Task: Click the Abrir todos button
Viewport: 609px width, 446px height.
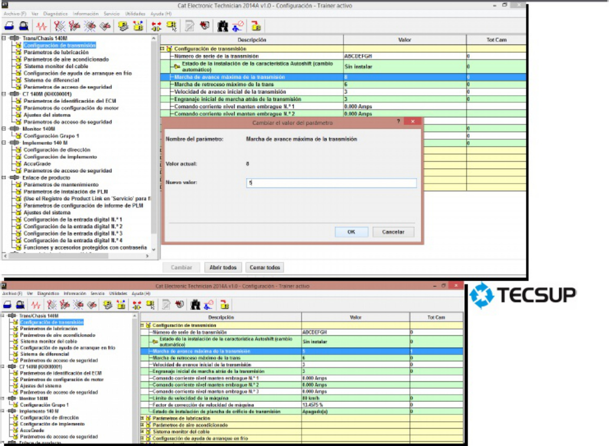Action: 223,267
